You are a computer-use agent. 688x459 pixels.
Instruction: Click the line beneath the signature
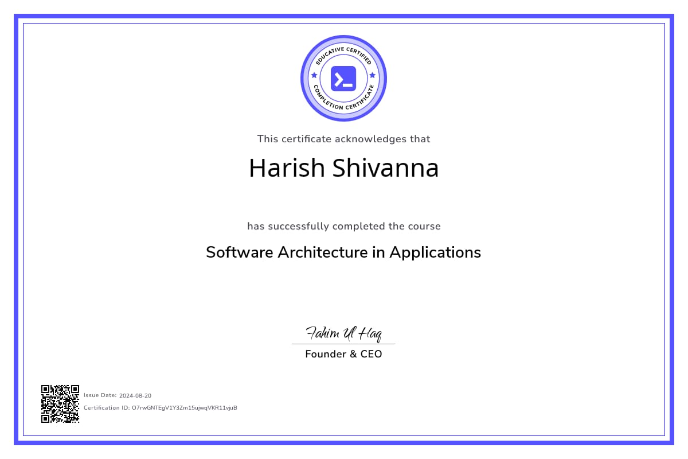pos(343,344)
